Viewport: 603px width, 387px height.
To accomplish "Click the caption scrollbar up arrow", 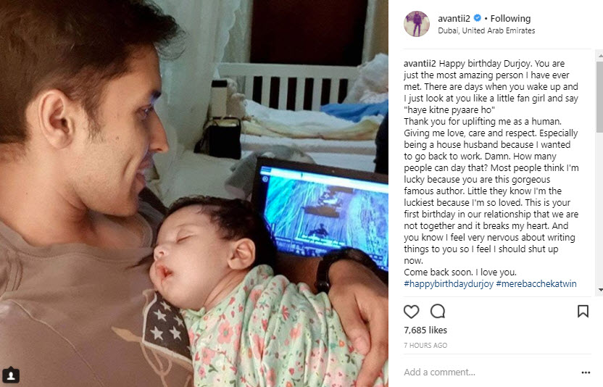I will point(600,57).
